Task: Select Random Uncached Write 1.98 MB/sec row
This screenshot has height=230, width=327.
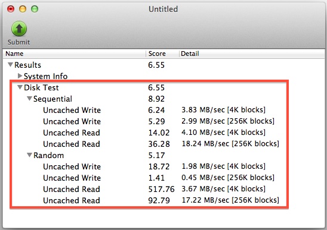Action: click(163, 166)
